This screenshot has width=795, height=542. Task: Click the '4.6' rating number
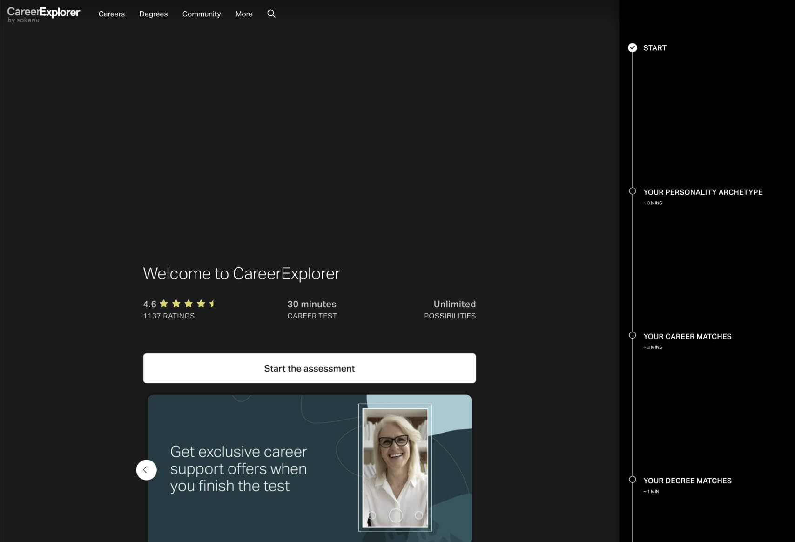pyautogui.click(x=149, y=304)
